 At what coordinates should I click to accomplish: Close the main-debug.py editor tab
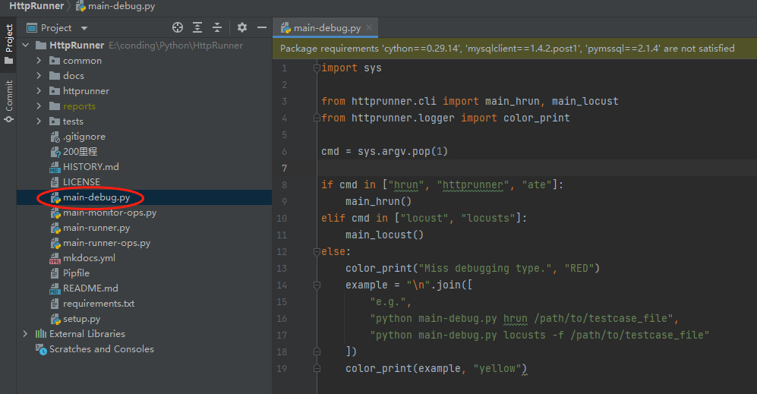click(369, 27)
